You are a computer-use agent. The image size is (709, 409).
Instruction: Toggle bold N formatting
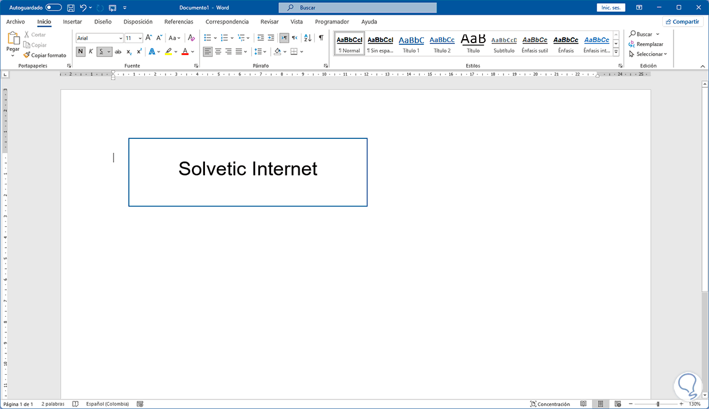point(80,52)
